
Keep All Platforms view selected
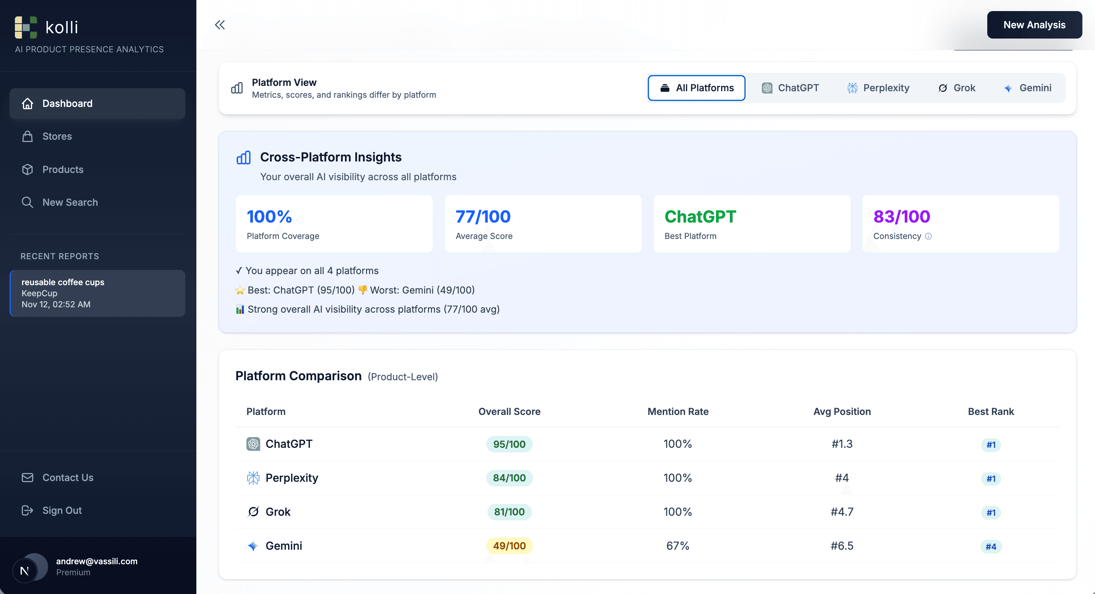tap(696, 88)
